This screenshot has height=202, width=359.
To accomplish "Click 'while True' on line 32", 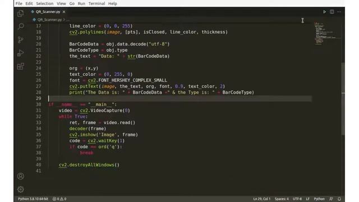I will coord(72,117).
